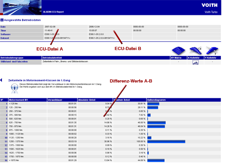Click the info icon beside Ausgewählte Betriebsdaten
Image resolution: width=225 pixels, height=165 pixels.
[x=2, y=20]
